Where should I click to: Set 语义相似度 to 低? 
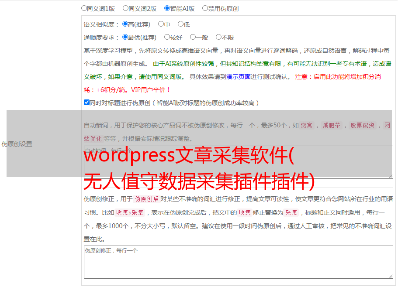tap(180, 24)
